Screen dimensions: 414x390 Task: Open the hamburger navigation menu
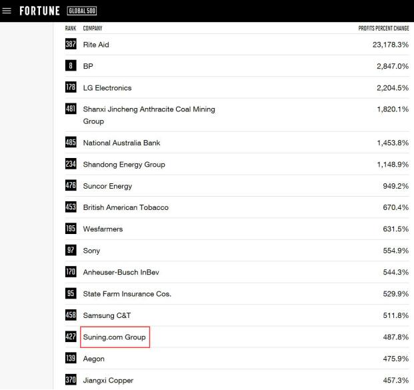tap(7, 11)
